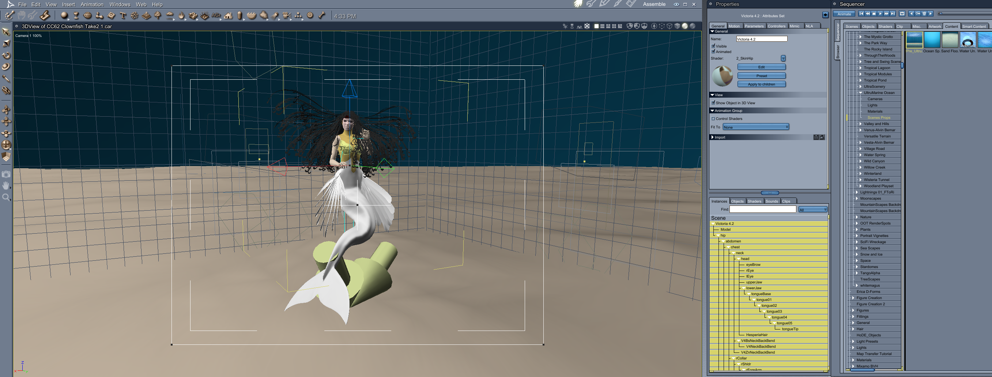This screenshot has height=377, width=992.
Task: Choose the Rotate tool in left toolbar
Action: pos(6,56)
